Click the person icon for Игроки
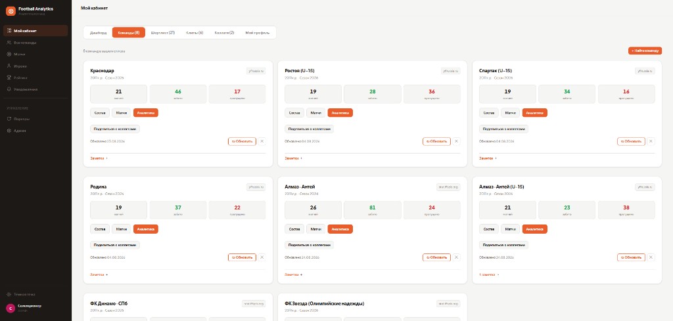Screen dimensions: 673x321 (9, 66)
